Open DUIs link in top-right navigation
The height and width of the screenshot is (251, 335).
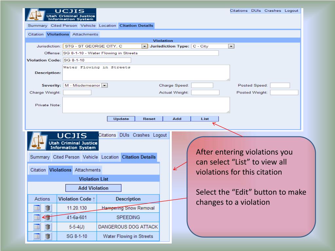coord(256,10)
